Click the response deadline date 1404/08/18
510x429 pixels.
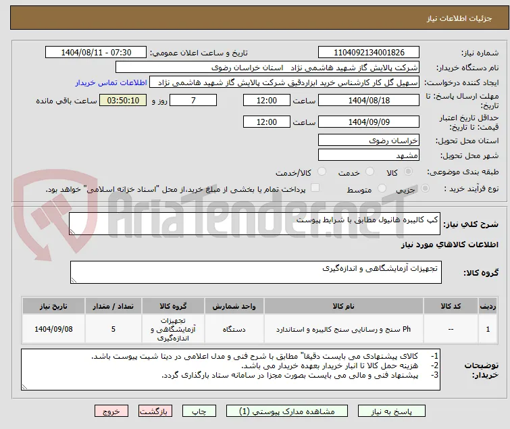[369, 100]
